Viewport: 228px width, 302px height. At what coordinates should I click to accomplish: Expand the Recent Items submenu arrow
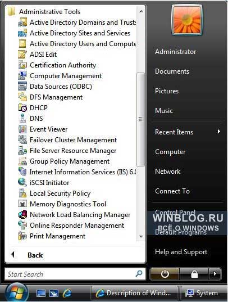click(x=218, y=132)
